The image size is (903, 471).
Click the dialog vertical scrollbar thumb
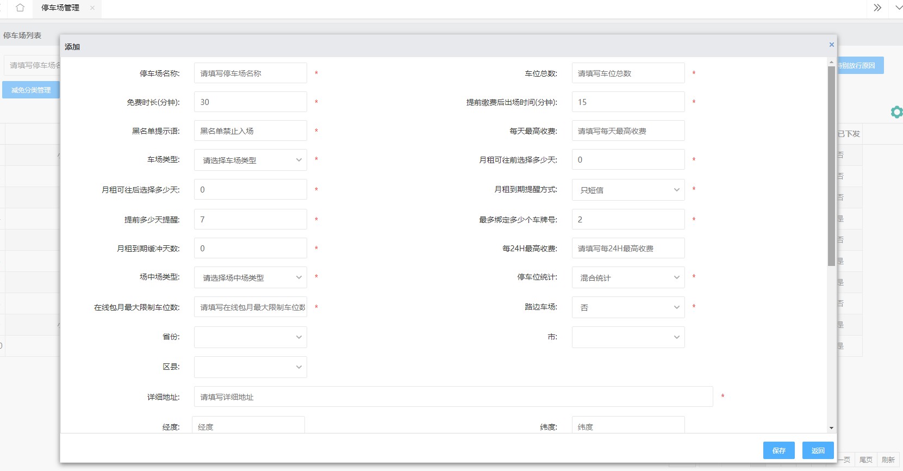click(831, 166)
